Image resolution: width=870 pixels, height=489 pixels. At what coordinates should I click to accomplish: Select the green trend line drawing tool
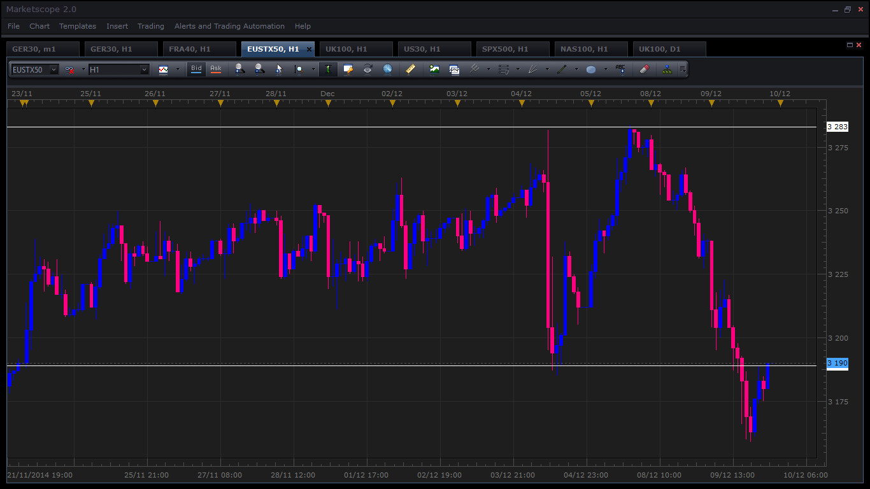click(x=562, y=69)
